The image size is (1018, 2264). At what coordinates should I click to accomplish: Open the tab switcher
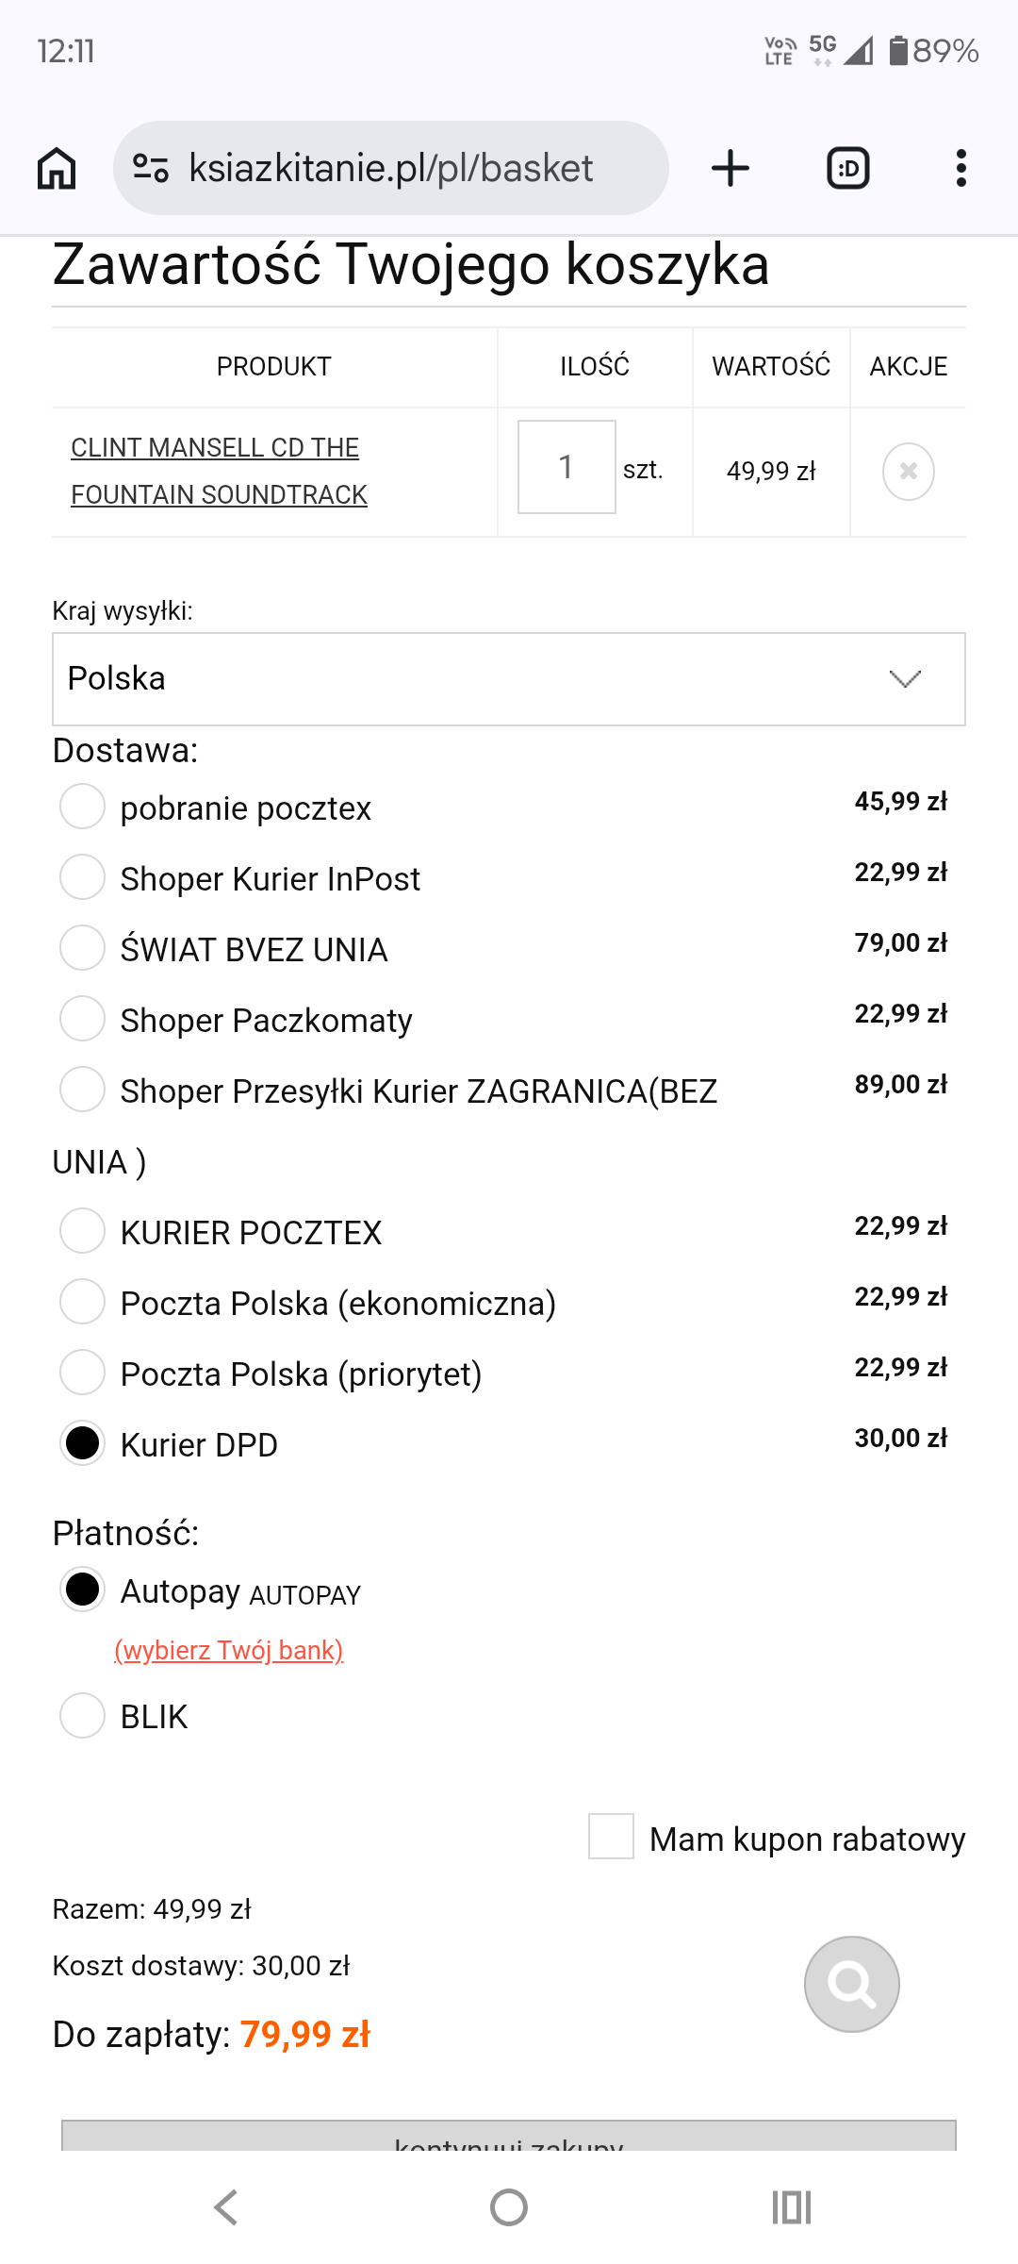(x=847, y=169)
